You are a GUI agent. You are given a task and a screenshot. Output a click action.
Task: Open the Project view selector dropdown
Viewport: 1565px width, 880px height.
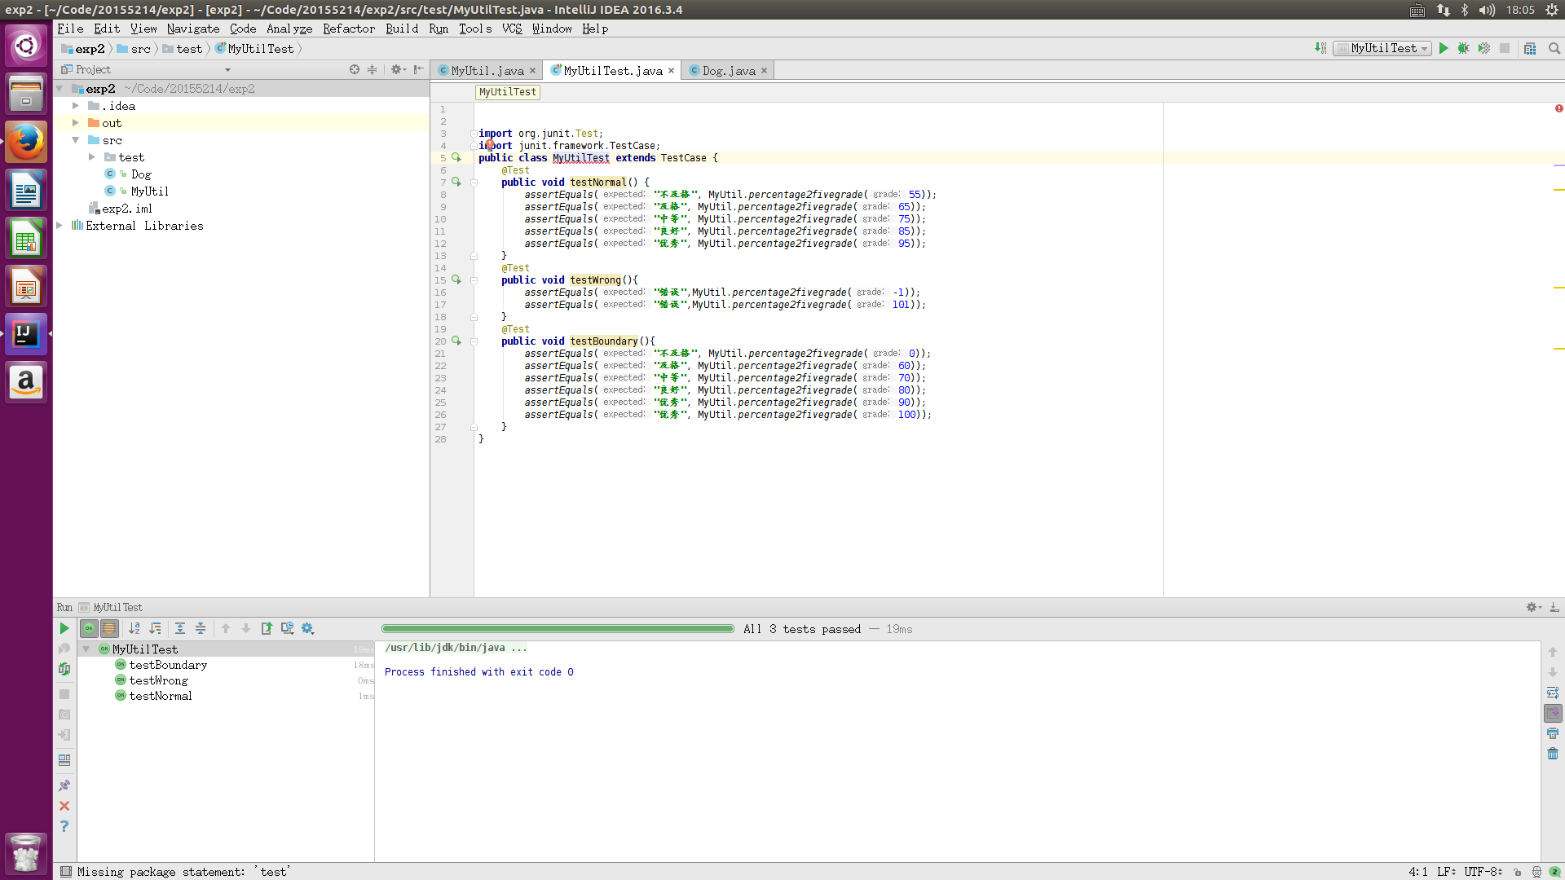227,70
